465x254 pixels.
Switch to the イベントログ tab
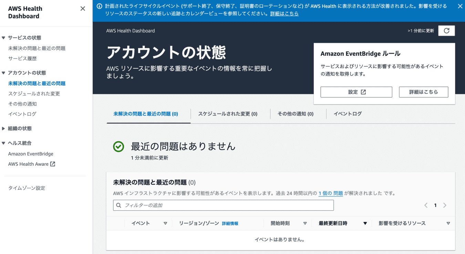pos(348,114)
